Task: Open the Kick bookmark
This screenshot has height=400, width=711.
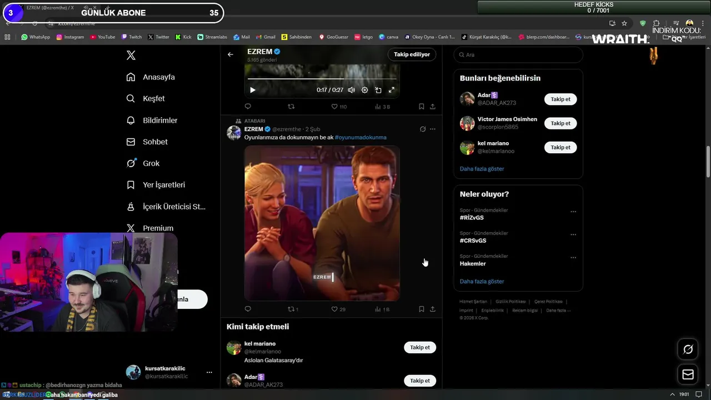Action: coord(183,37)
